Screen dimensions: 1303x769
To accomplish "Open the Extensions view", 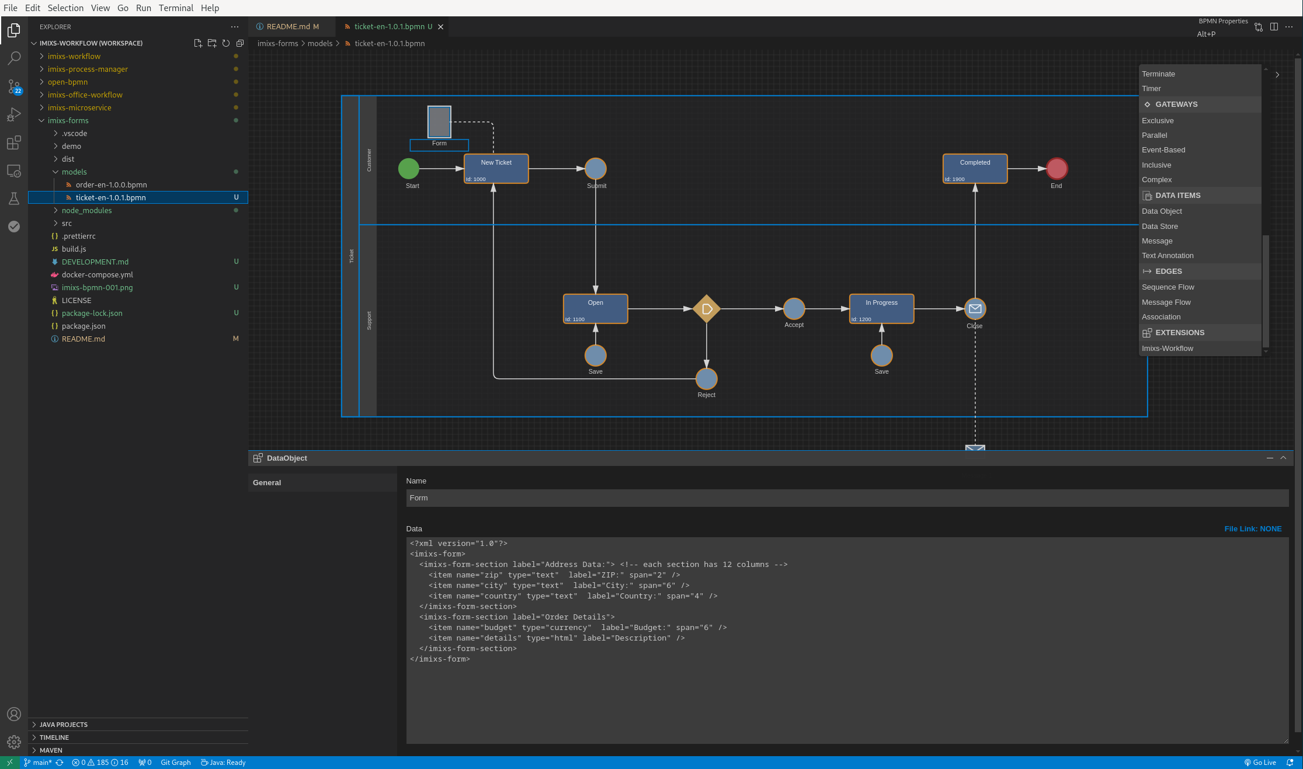I will click(x=14, y=142).
